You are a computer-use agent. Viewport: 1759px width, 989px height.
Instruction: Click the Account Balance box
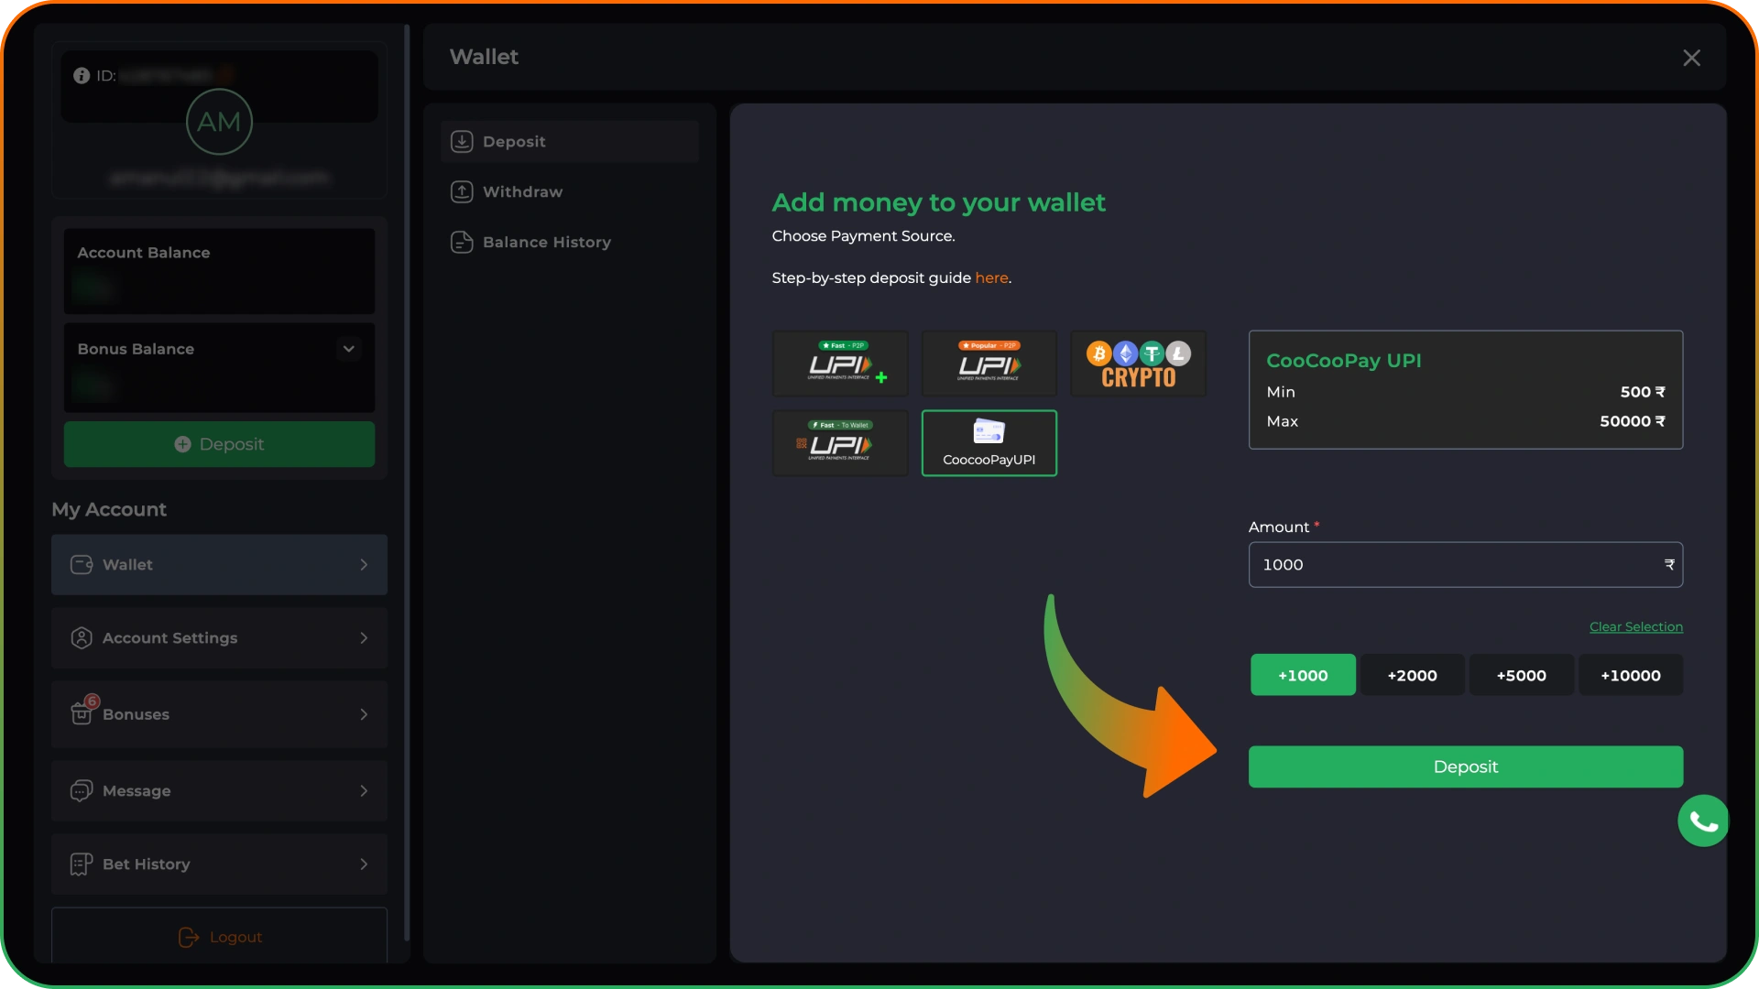[219, 271]
